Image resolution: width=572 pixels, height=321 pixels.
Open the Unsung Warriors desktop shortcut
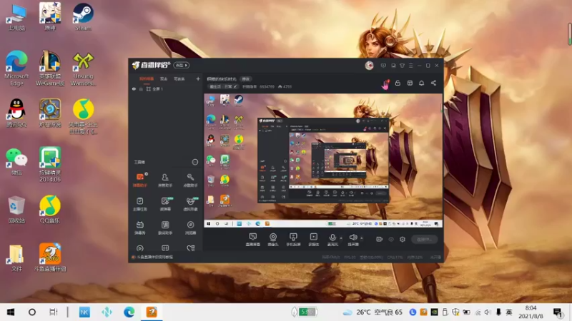[83, 68]
